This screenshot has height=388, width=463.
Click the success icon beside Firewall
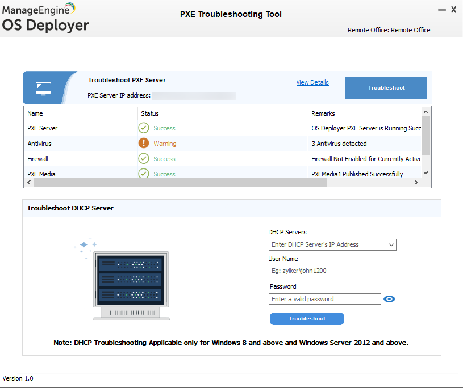pos(144,159)
